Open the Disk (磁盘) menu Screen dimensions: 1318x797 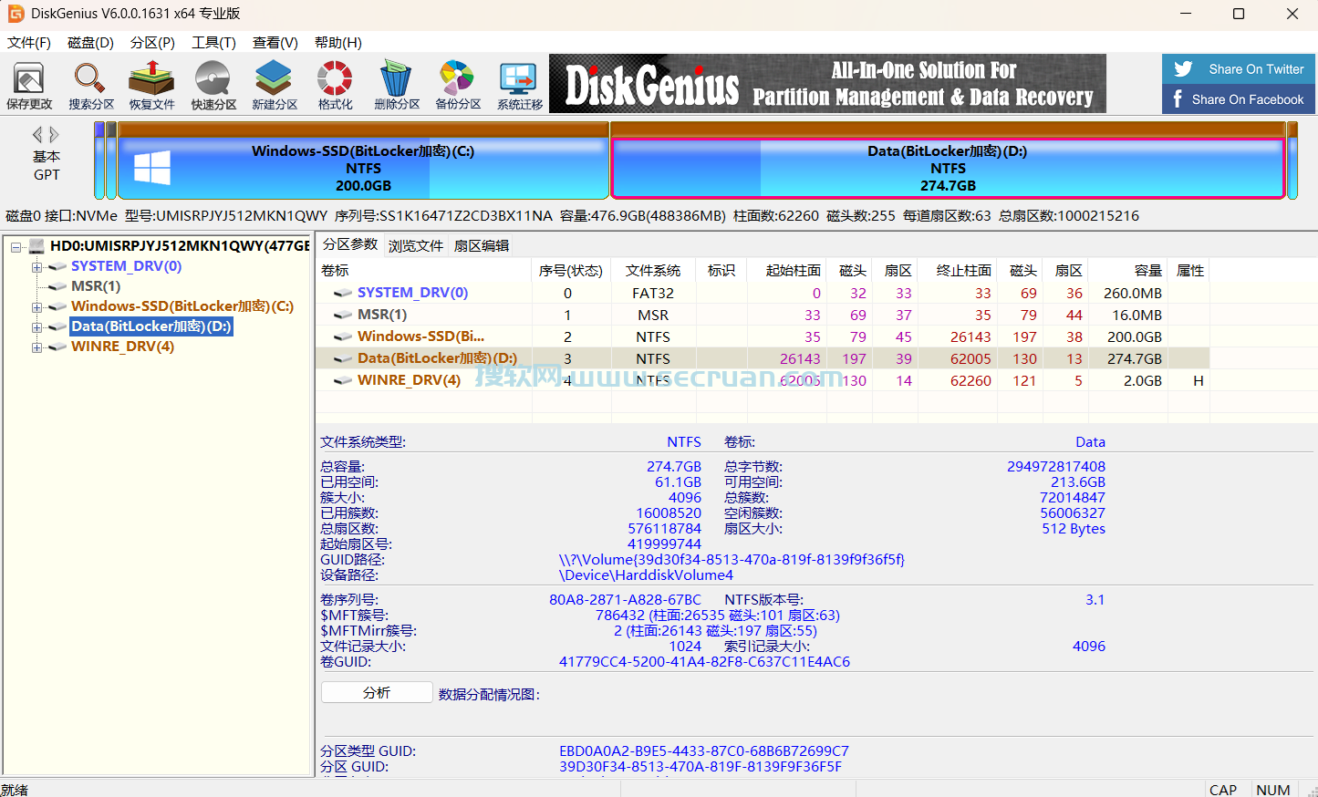[x=90, y=43]
